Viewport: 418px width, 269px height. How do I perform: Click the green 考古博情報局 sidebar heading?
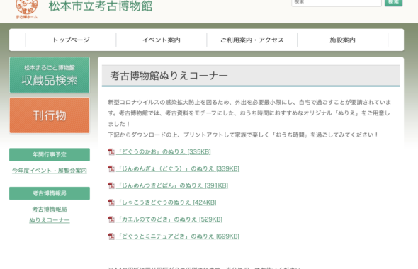(50, 193)
